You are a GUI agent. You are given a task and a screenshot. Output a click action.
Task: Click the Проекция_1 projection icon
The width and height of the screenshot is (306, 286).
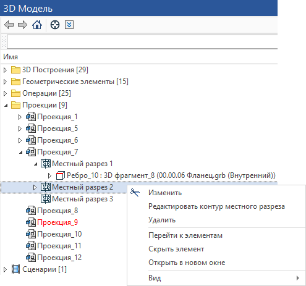tap(31, 117)
